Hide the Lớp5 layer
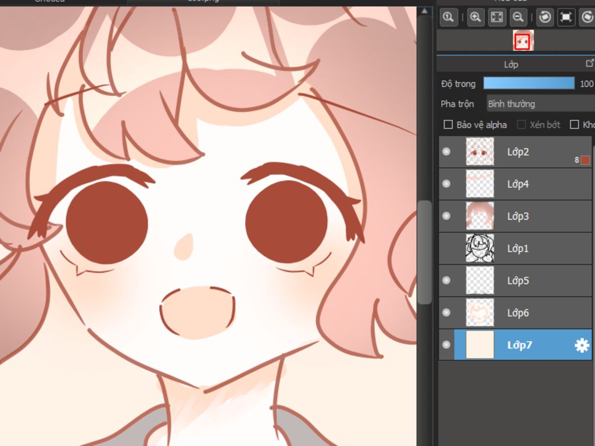This screenshot has height=446, width=595. 446,280
